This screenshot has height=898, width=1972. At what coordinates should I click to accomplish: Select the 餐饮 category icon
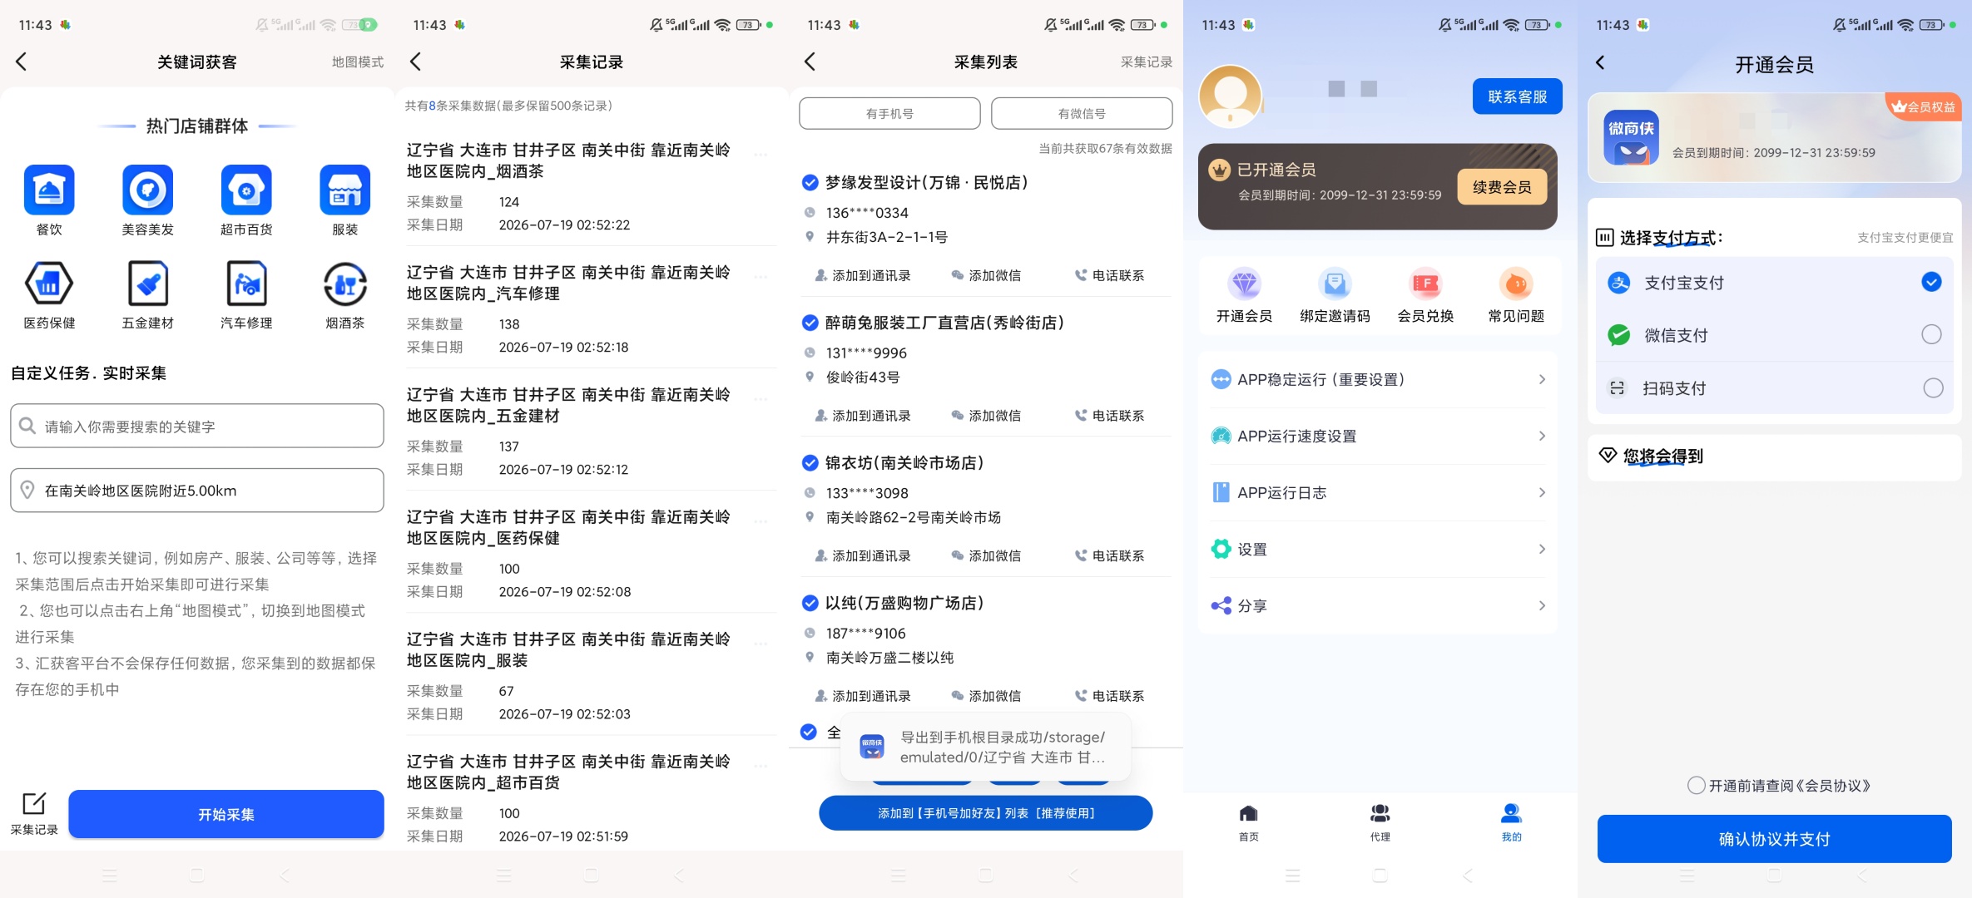tap(49, 190)
